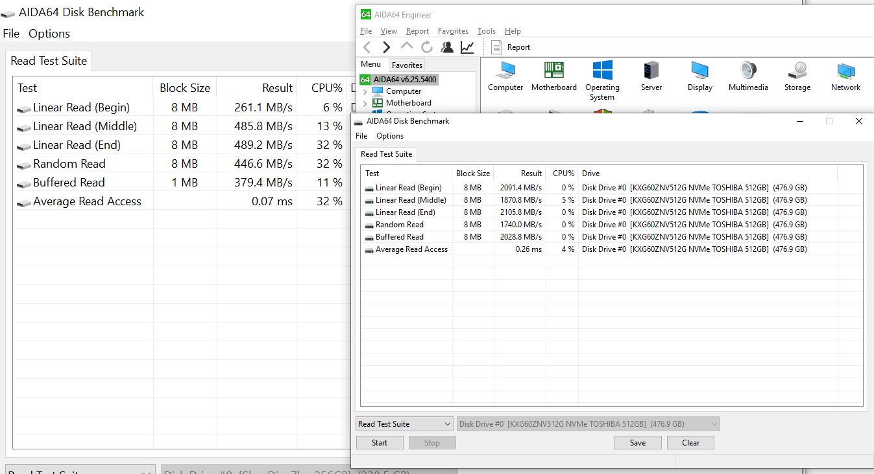This screenshot has height=474, width=874.
Task: Expand the Computer tree node
Action: click(x=365, y=91)
